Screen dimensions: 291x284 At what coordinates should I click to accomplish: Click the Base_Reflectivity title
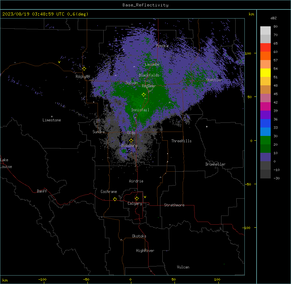pyautogui.click(x=145, y=5)
